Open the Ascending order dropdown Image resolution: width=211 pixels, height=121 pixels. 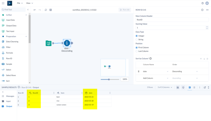point(185,78)
